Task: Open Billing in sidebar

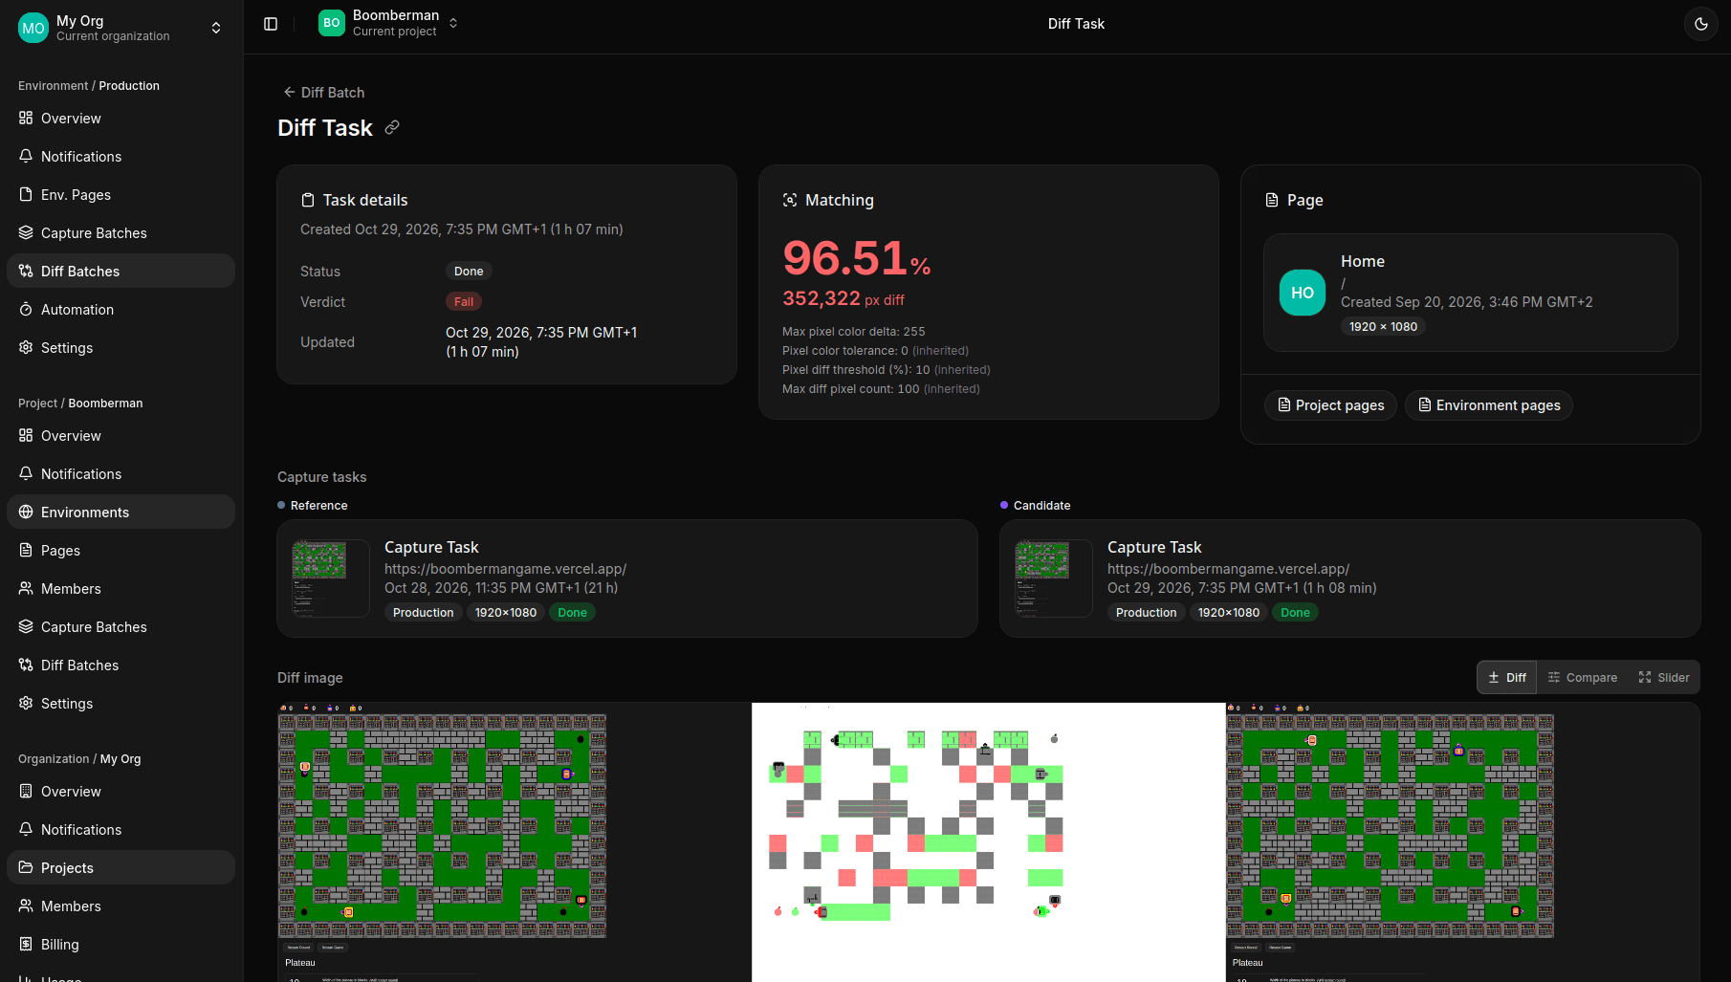Action: pyautogui.click(x=121, y=945)
